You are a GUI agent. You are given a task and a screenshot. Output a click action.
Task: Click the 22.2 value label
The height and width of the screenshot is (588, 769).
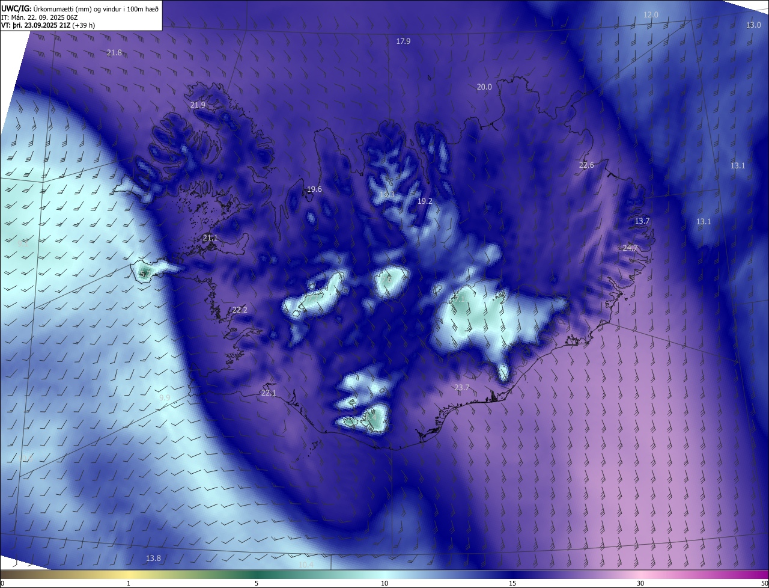pos(240,310)
